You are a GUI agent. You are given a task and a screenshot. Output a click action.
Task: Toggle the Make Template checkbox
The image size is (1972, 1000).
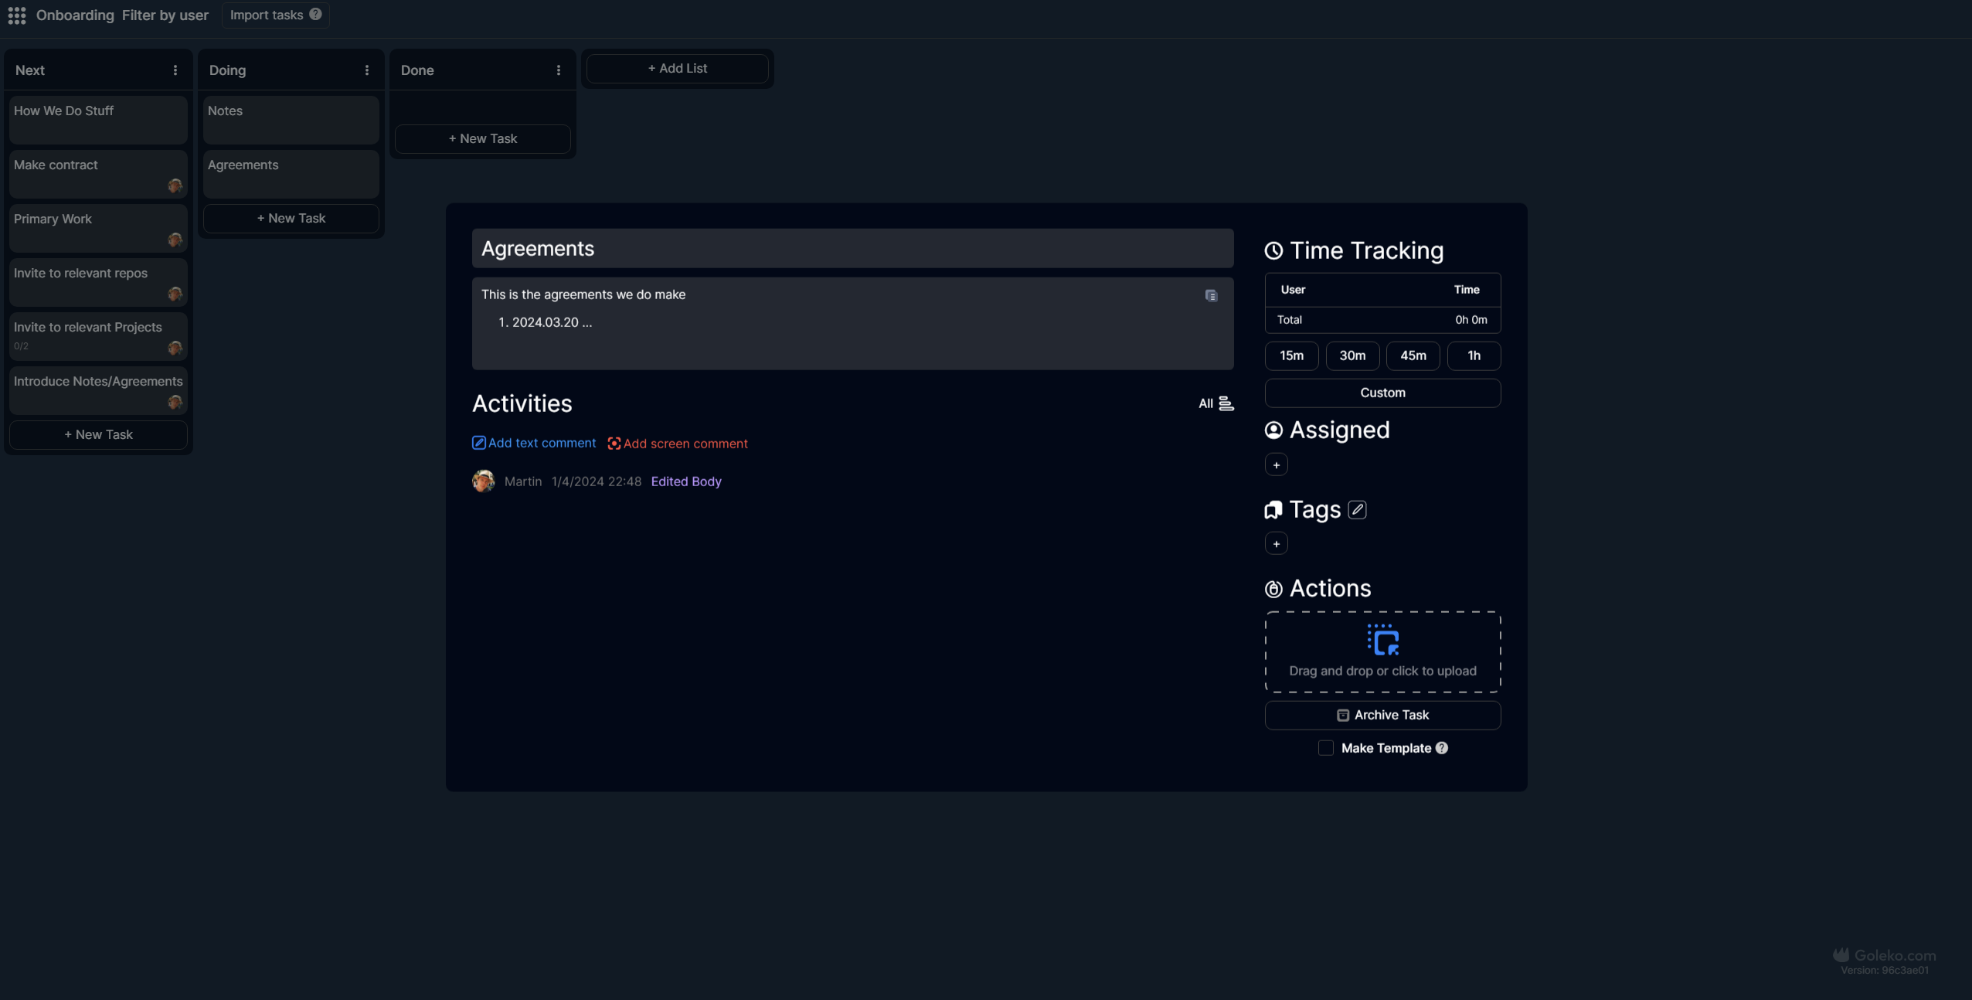(x=1326, y=749)
